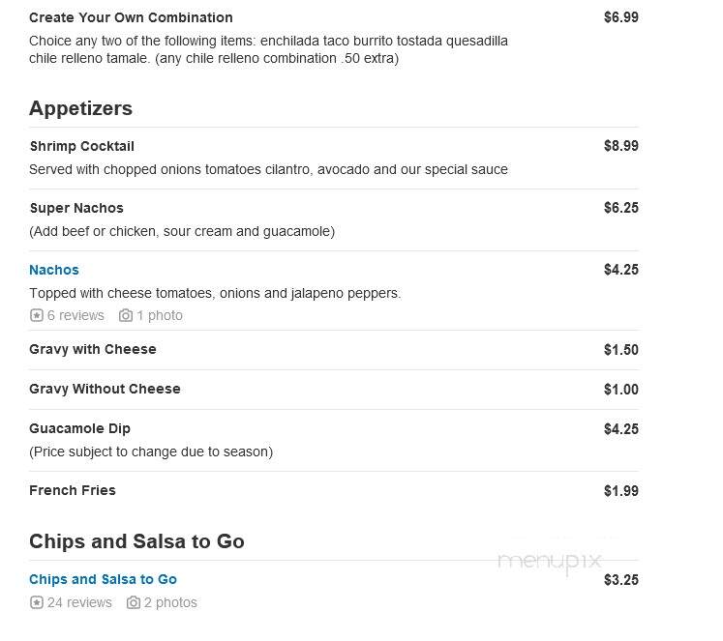
Task: Select the Super Nachos item title
Action: pos(76,208)
